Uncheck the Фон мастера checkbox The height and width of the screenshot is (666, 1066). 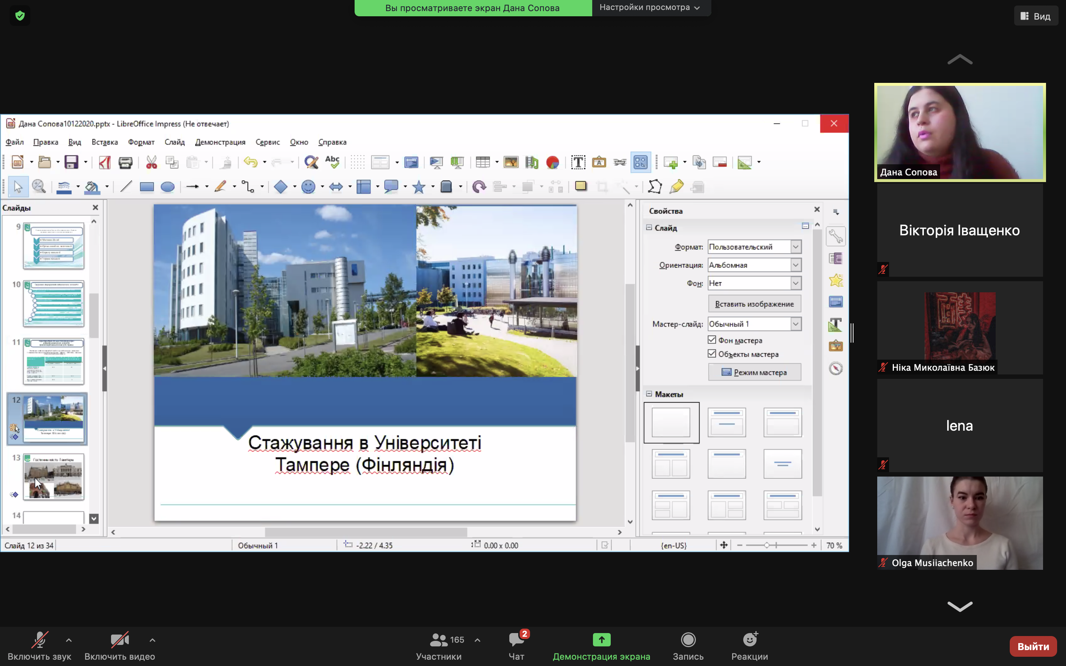[712, 340]
